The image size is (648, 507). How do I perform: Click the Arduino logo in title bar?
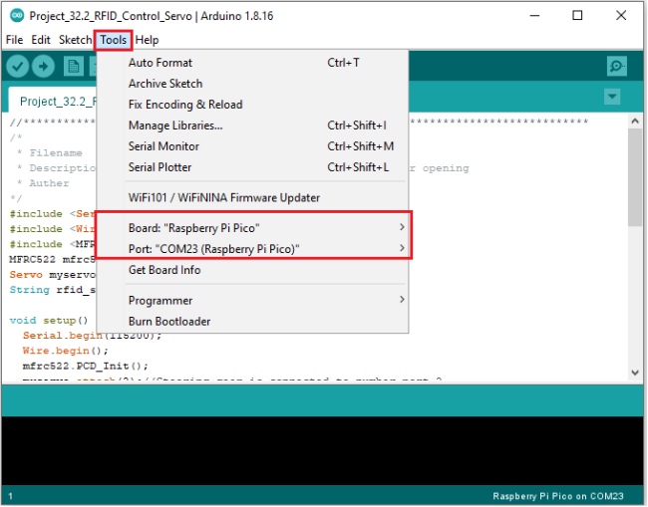17,16
